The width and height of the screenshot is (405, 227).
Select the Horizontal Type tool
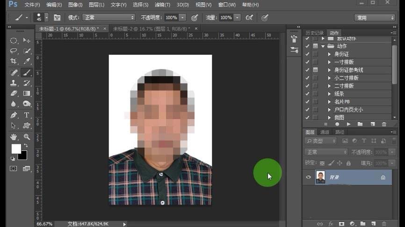26,115
